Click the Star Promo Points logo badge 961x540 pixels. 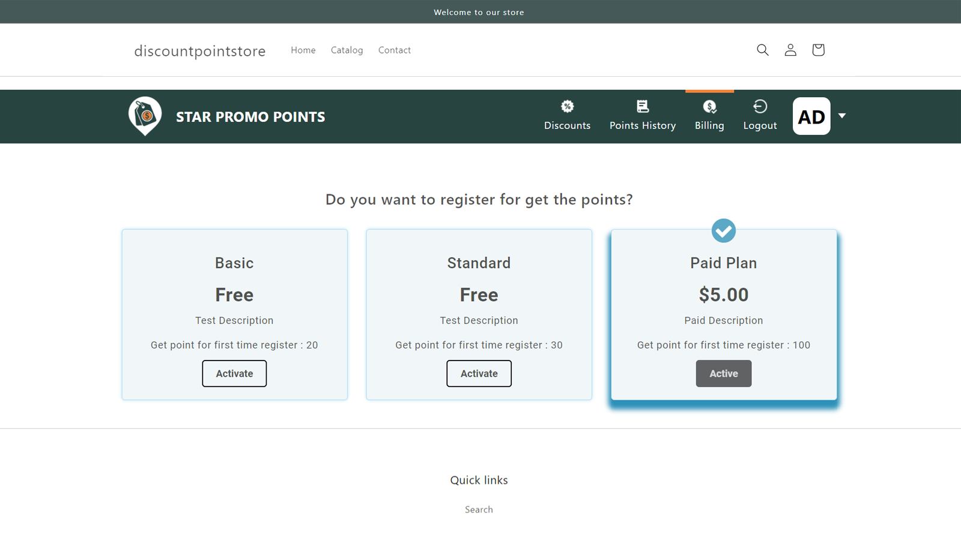tap(145, 116)
